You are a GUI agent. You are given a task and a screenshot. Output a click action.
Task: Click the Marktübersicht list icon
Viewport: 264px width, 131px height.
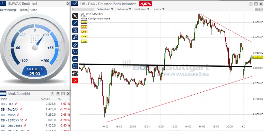click(3, 94)
